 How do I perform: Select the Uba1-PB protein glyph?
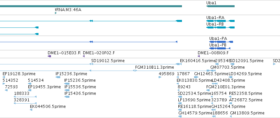[x=220, y=48]
